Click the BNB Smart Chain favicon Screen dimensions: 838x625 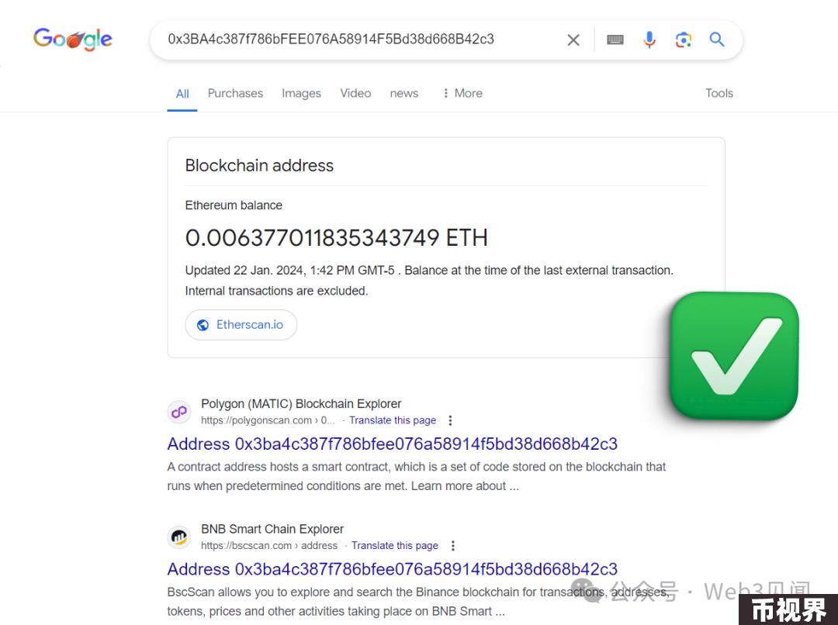179,537
